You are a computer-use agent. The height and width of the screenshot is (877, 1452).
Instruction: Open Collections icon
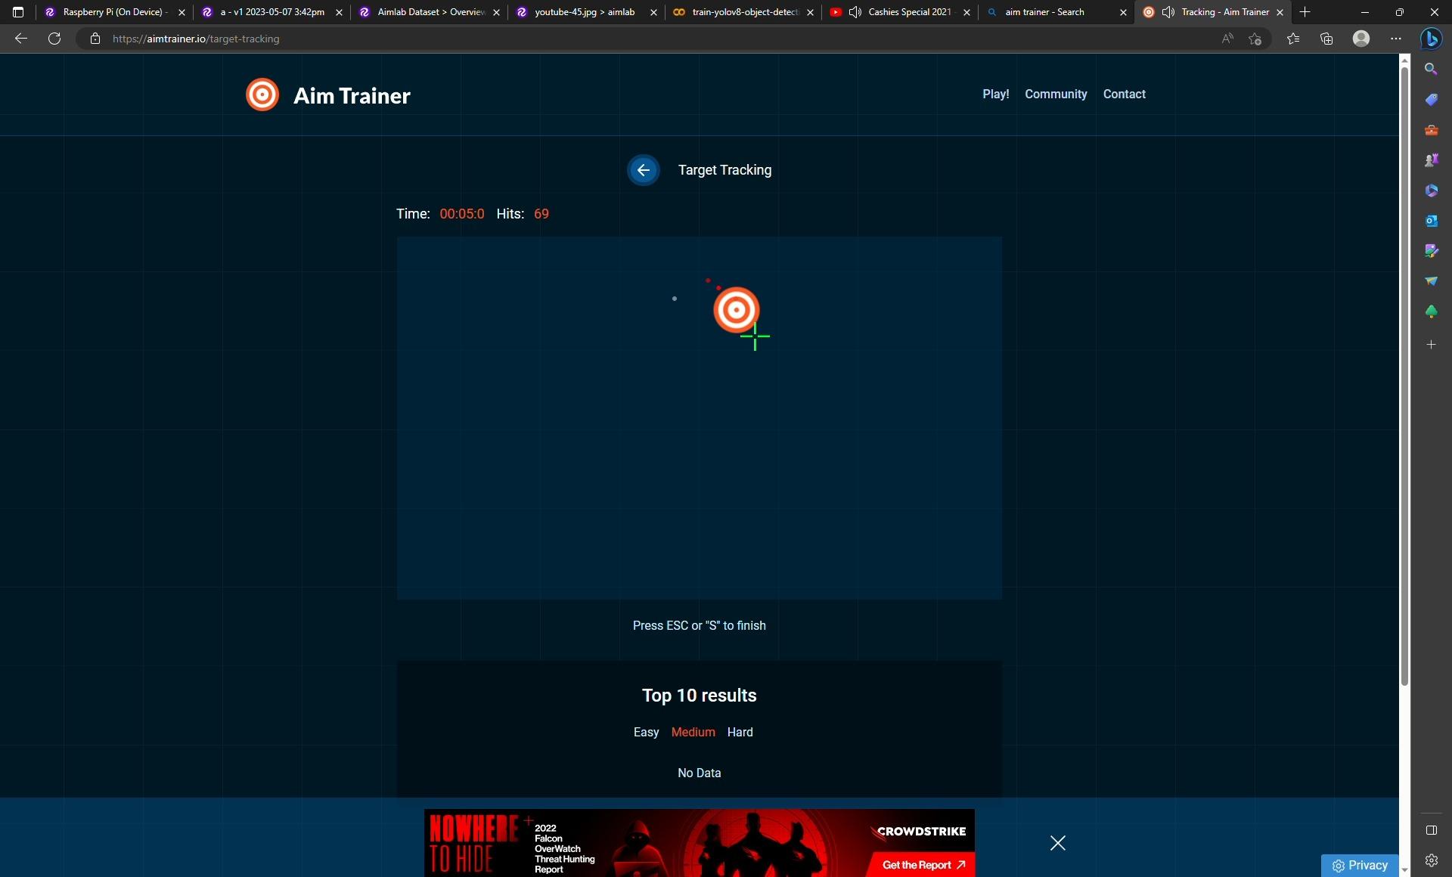point(1326,39)
